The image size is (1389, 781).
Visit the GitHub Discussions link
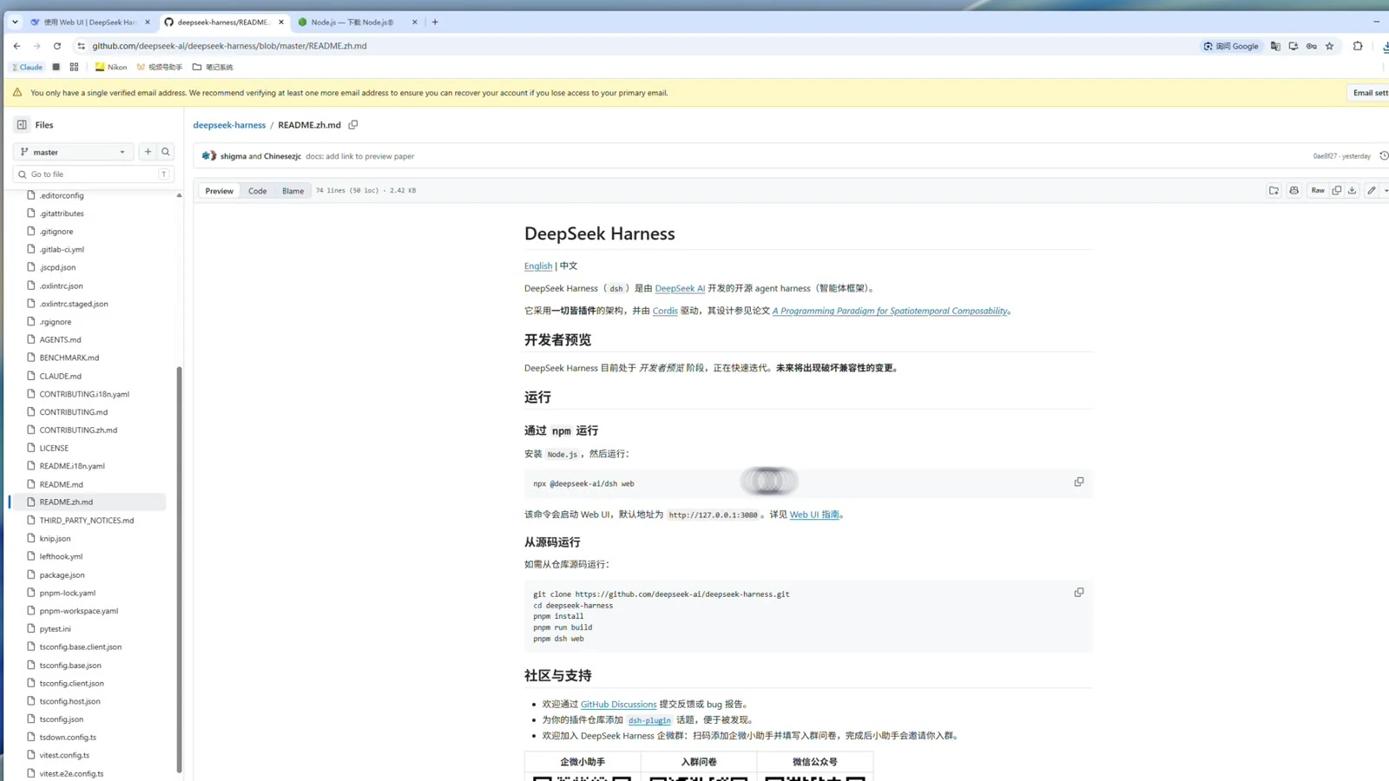coord(618,705)
